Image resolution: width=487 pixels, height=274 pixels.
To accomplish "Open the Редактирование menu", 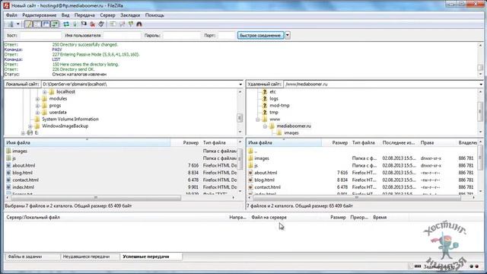I will click(39, 15).
